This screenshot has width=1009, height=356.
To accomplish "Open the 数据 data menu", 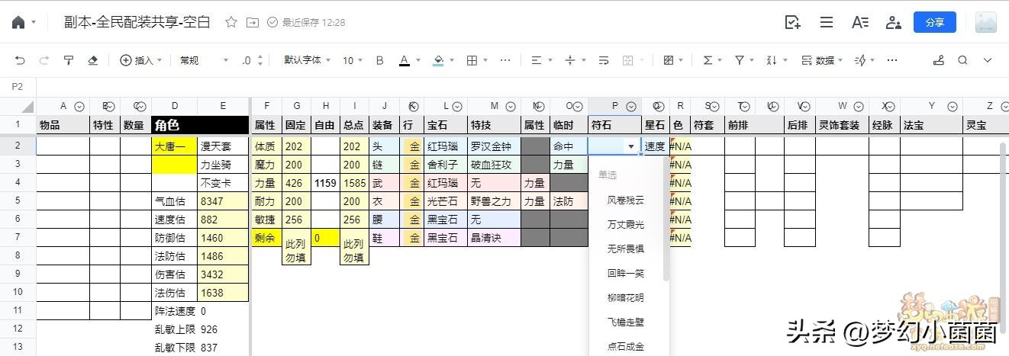I will [822, 60].
